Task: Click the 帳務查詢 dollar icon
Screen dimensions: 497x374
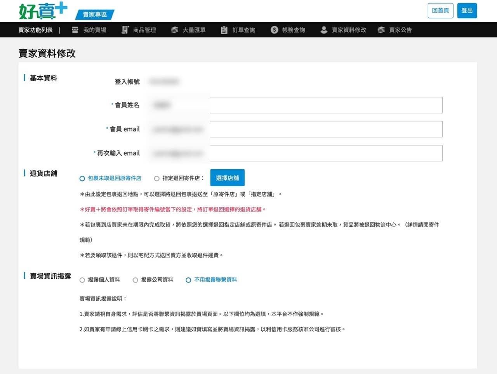Action: 274,30
